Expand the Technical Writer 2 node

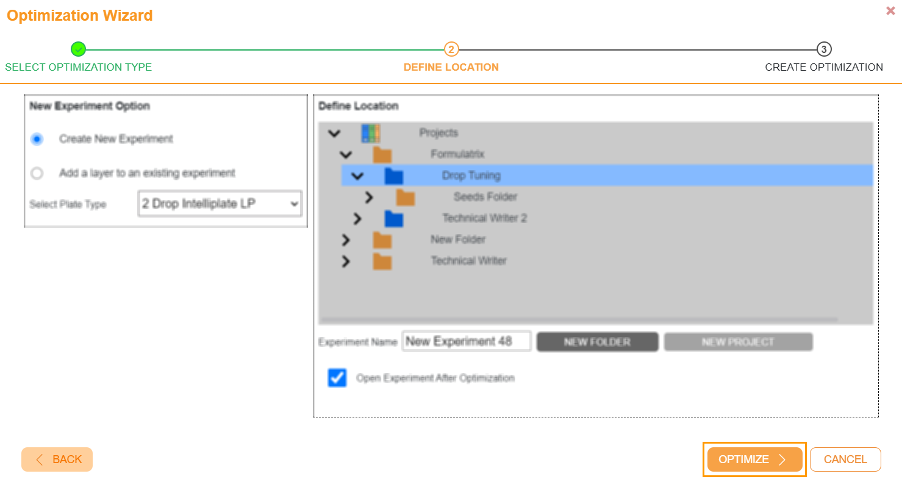tap(357, 218)
